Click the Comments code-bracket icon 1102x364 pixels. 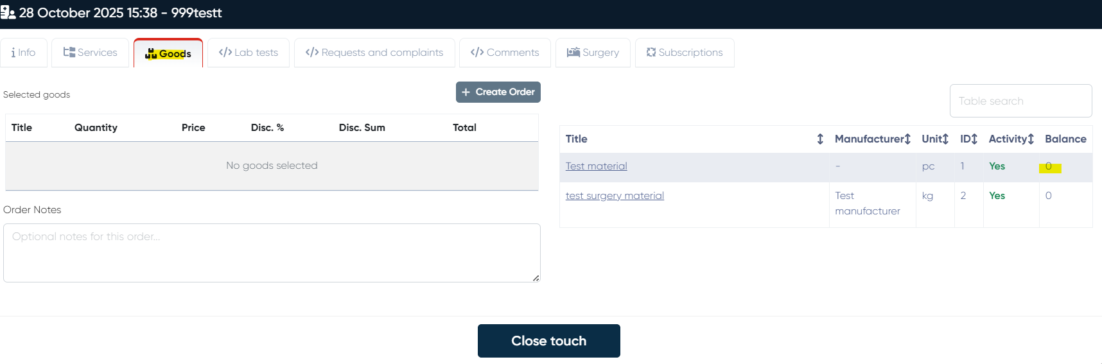pyautogui.click(x=477, y=52)
